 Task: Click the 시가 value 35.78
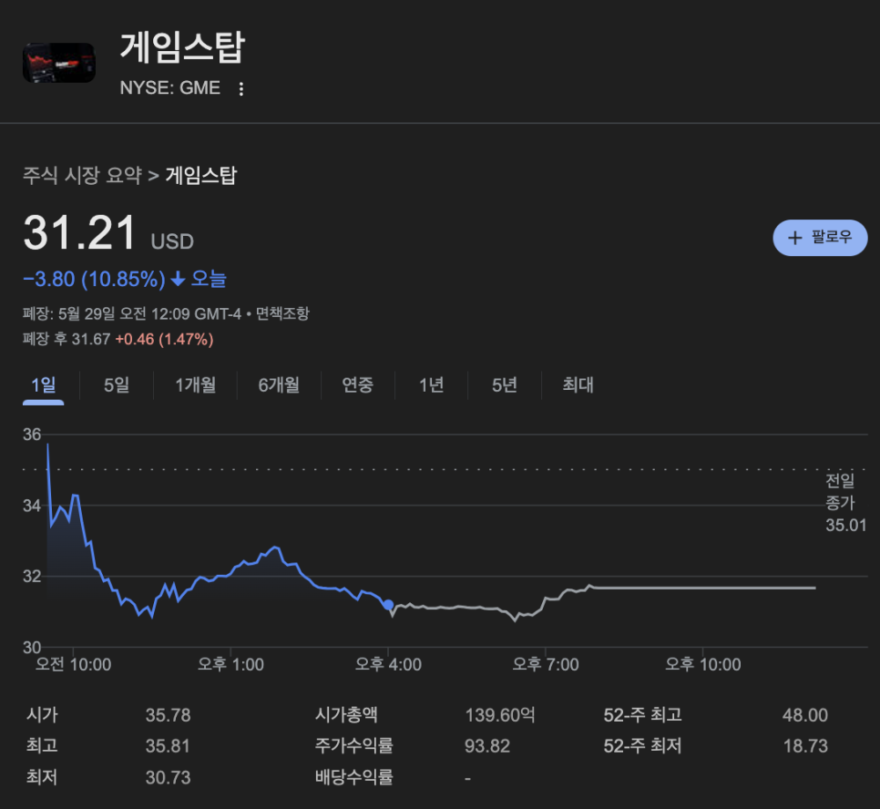pyautogui.click(x=168, y=715)
